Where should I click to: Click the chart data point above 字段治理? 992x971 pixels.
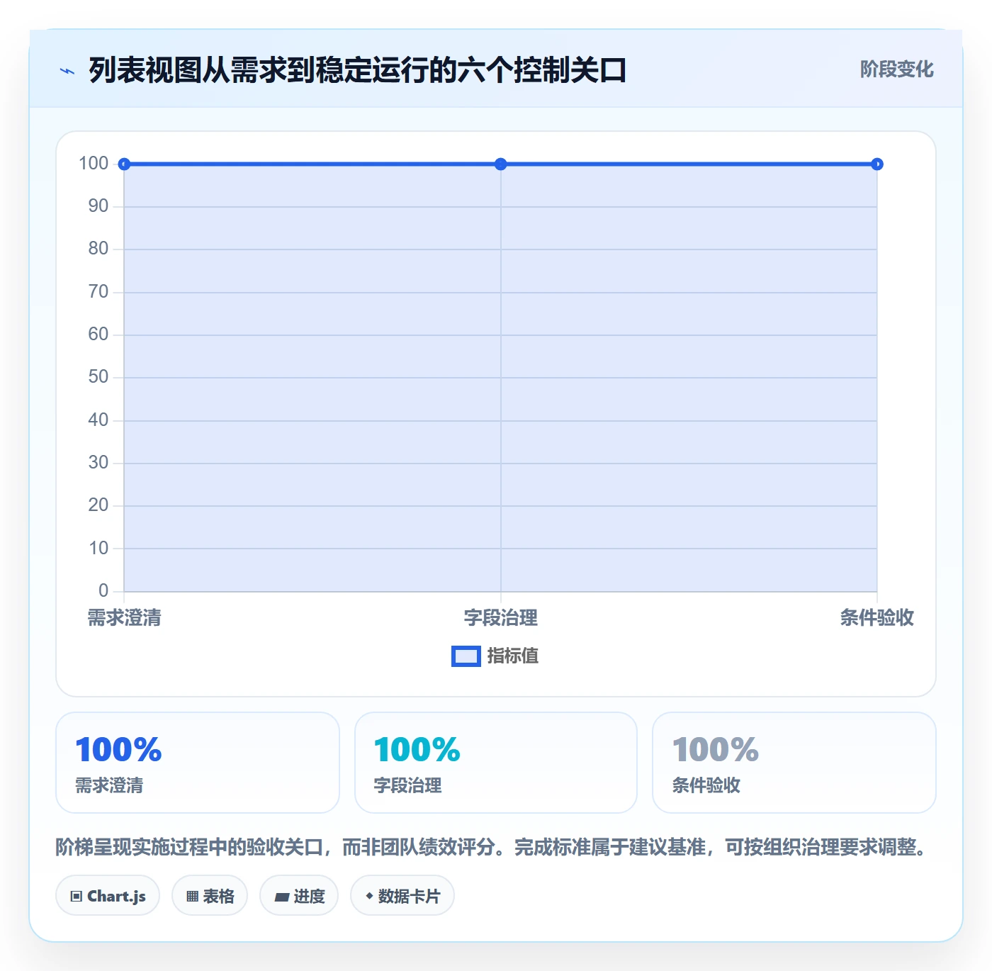[501, 164]
